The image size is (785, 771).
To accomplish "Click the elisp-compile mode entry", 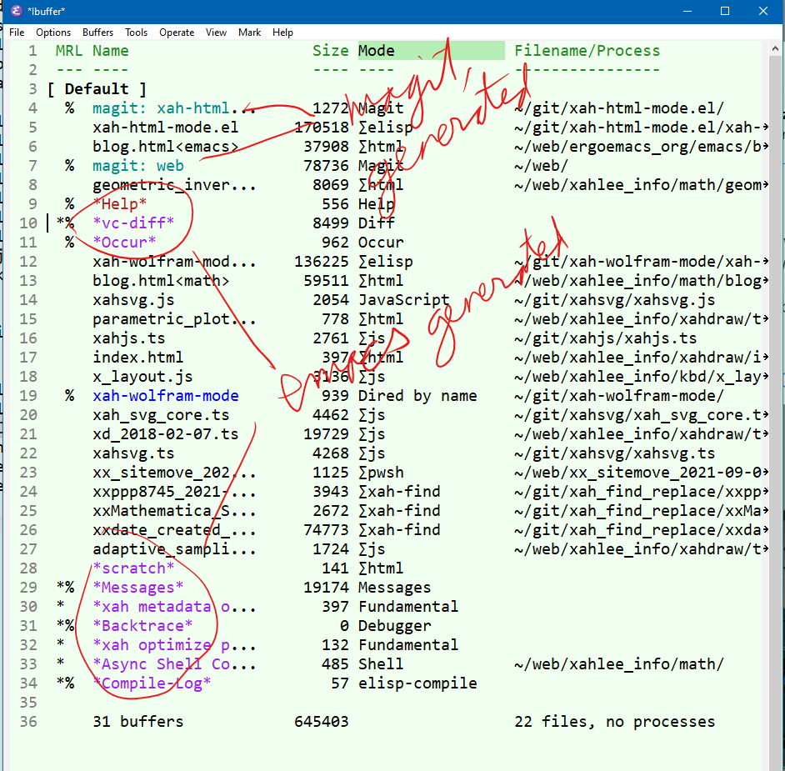I will pos(417,683).
